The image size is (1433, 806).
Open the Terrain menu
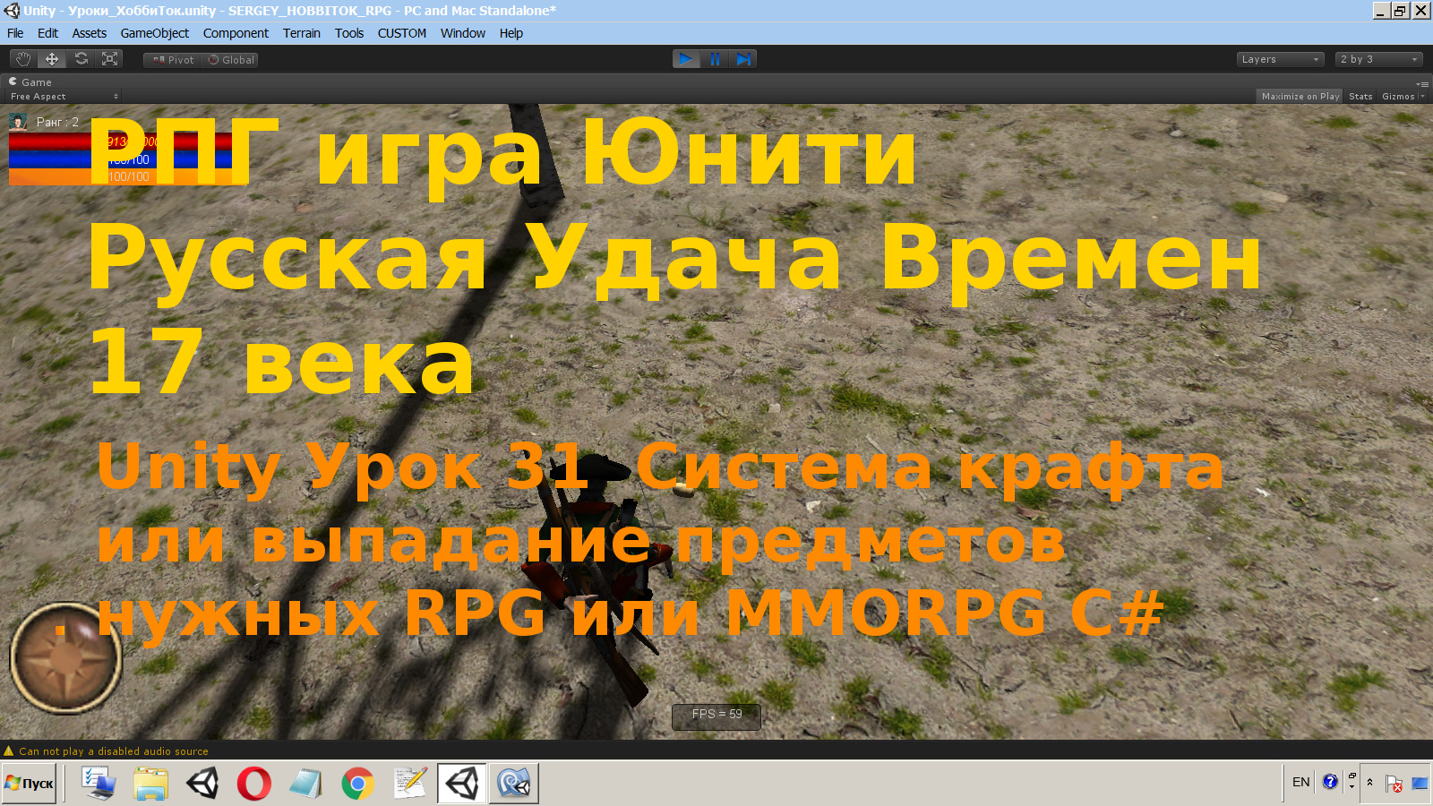301,33
